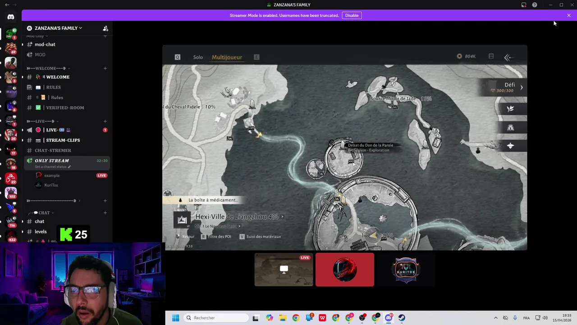Viewport: 577px width, 325px height.
Task: Open server icon with 35 badge
Action: 11,135
